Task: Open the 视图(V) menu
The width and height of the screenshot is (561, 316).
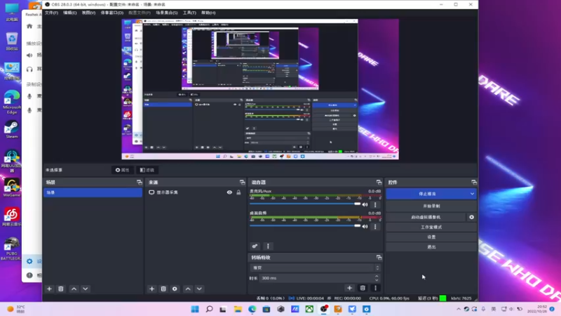Action: point(88,13)
